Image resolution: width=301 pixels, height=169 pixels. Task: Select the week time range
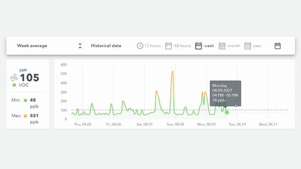(205, 46)
